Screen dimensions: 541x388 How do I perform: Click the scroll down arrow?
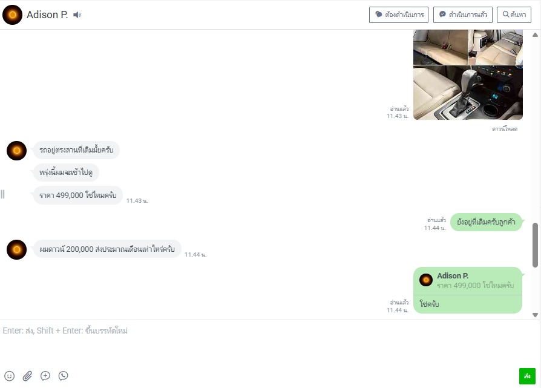point(535,315)
